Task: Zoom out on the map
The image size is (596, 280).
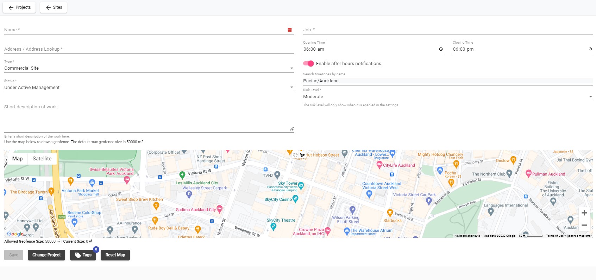Action: 584,225
